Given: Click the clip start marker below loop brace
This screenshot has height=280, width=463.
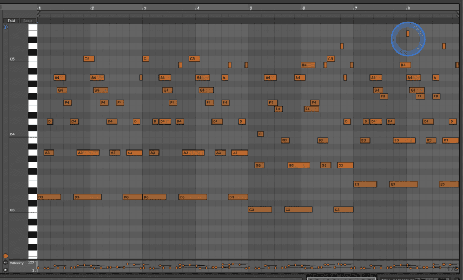Looking at the screenshot, I should (x=39, y=16).
